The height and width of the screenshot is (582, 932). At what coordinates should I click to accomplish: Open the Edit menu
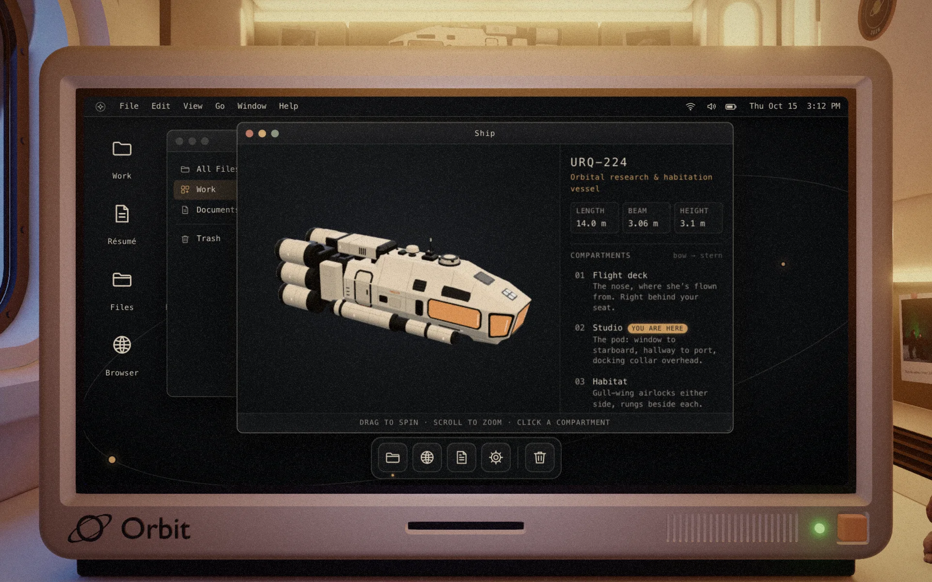pyautogui.click(x=161, y=106)
